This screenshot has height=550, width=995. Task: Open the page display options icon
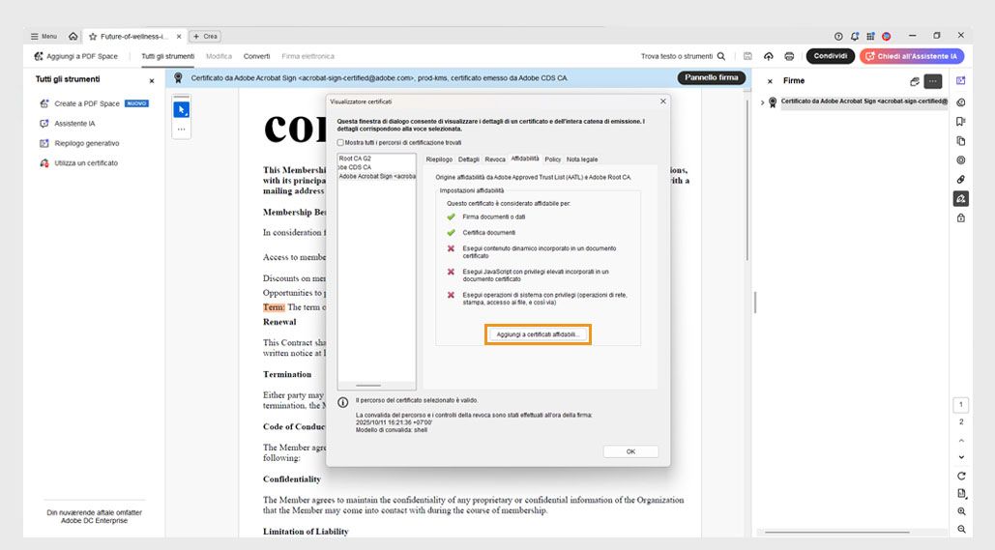[961, 494]
